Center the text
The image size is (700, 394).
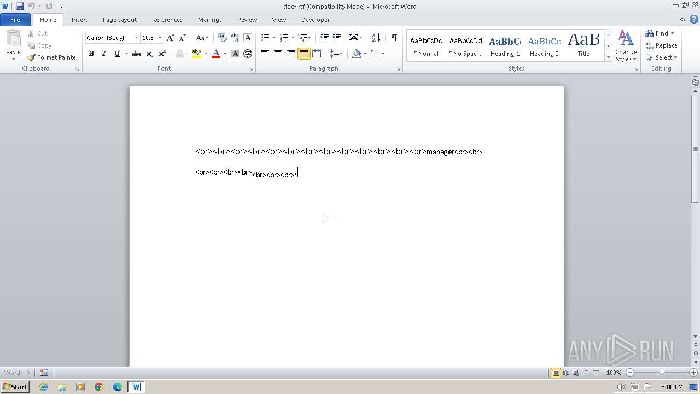pyautogui.click(x=278, y=54)
